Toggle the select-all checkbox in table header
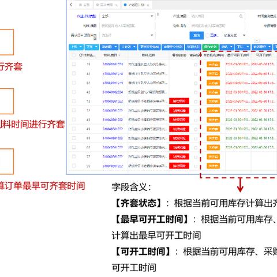 (x=74, y=55)
